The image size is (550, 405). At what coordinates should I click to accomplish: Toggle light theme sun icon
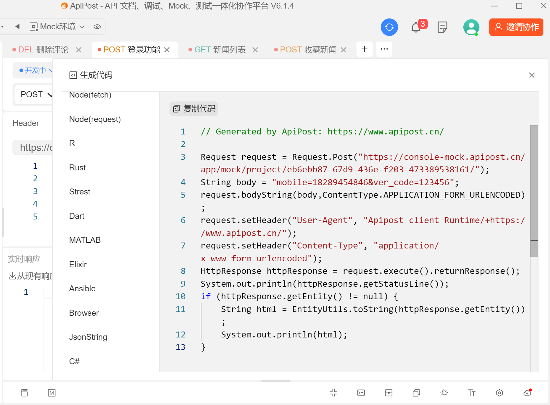point(444,393)
